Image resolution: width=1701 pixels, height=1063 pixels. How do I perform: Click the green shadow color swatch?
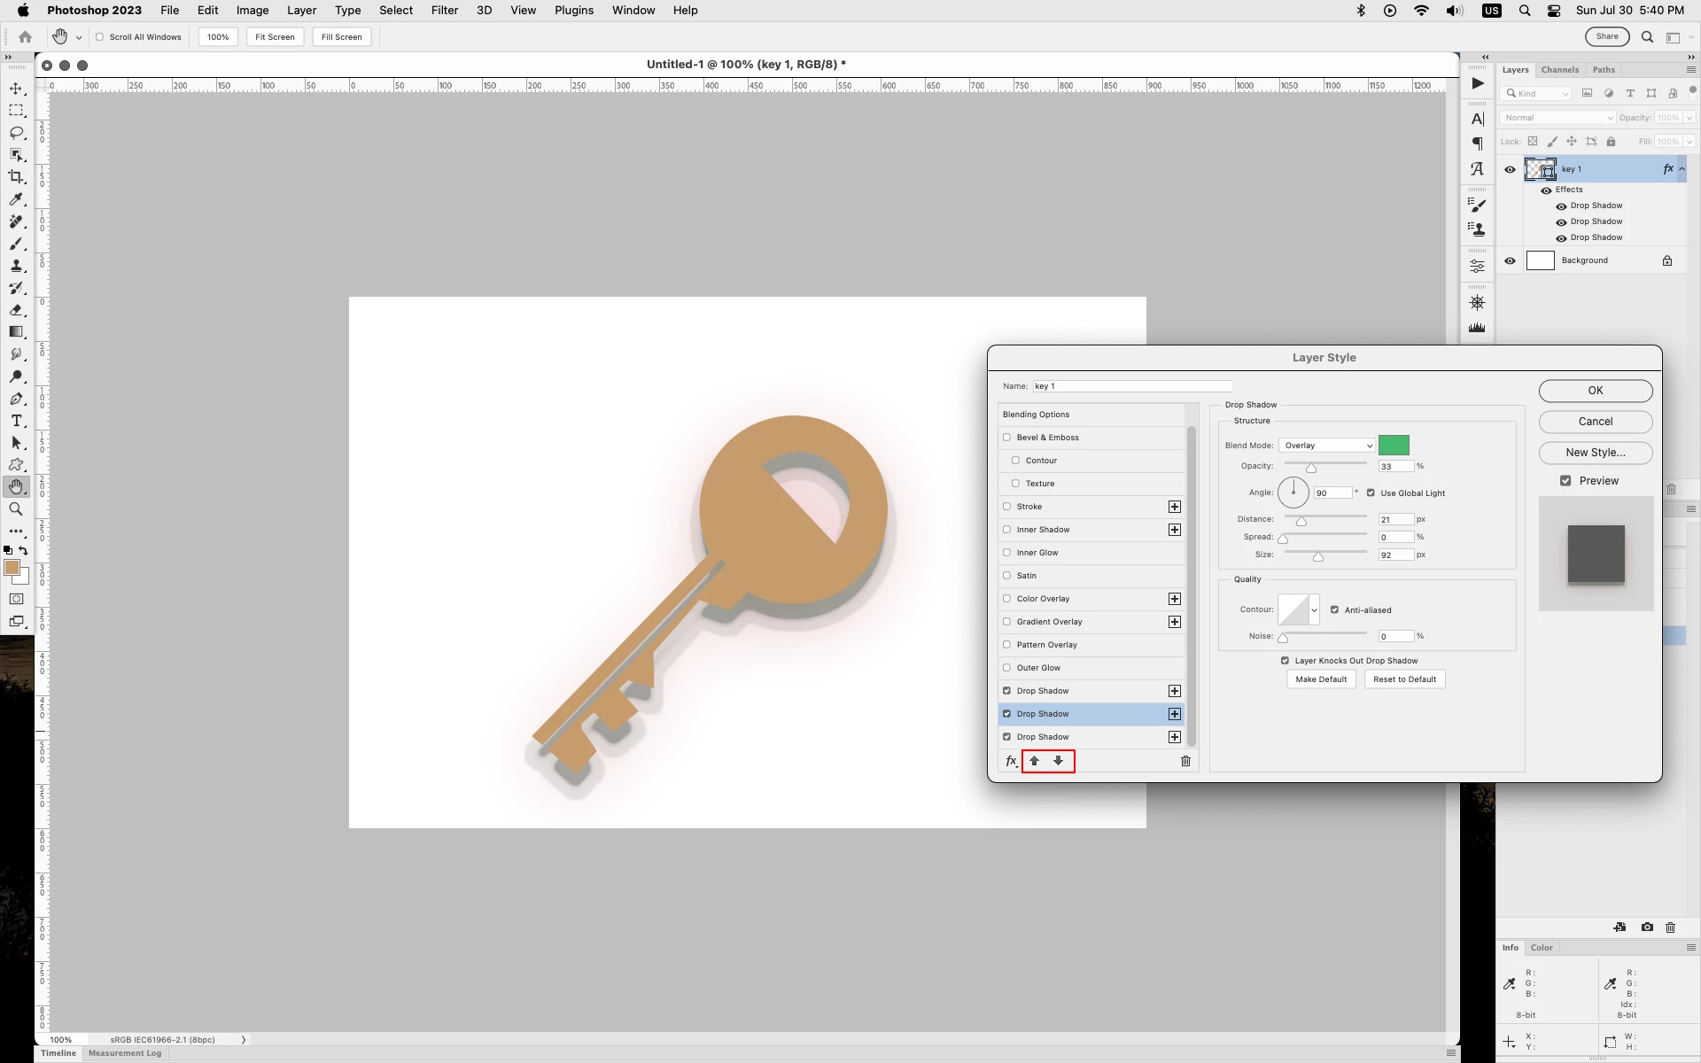[x=1394, y=446]
